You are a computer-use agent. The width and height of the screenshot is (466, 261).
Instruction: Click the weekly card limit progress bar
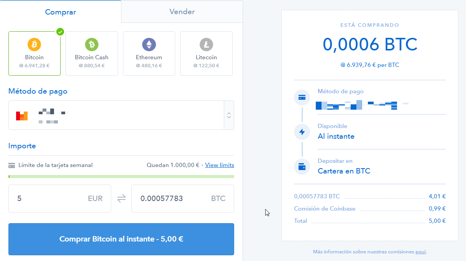pos(121,177)
